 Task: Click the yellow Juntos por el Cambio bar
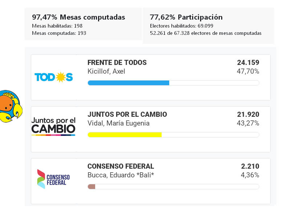click(x=125, y=135)
